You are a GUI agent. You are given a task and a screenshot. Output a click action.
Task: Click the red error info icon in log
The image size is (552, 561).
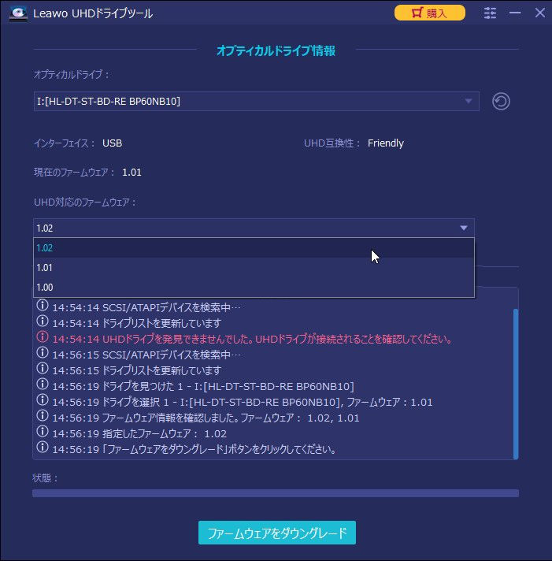point(43,337)
